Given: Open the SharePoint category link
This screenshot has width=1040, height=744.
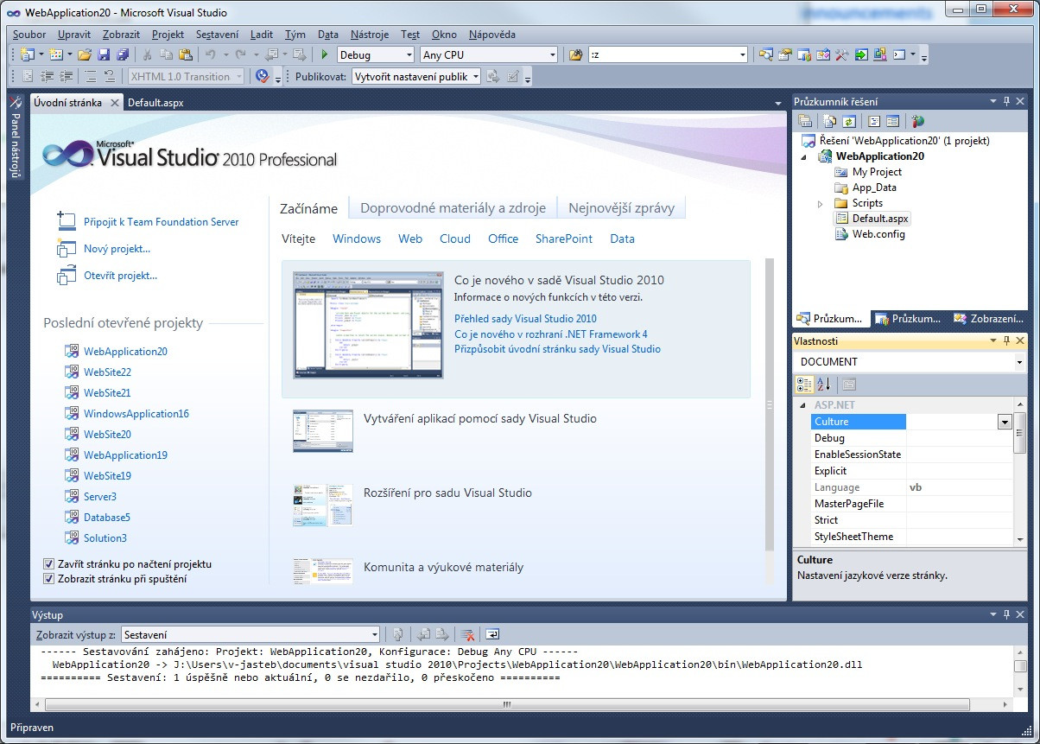Looking at the screenshot, I should [x=564, y=238].
